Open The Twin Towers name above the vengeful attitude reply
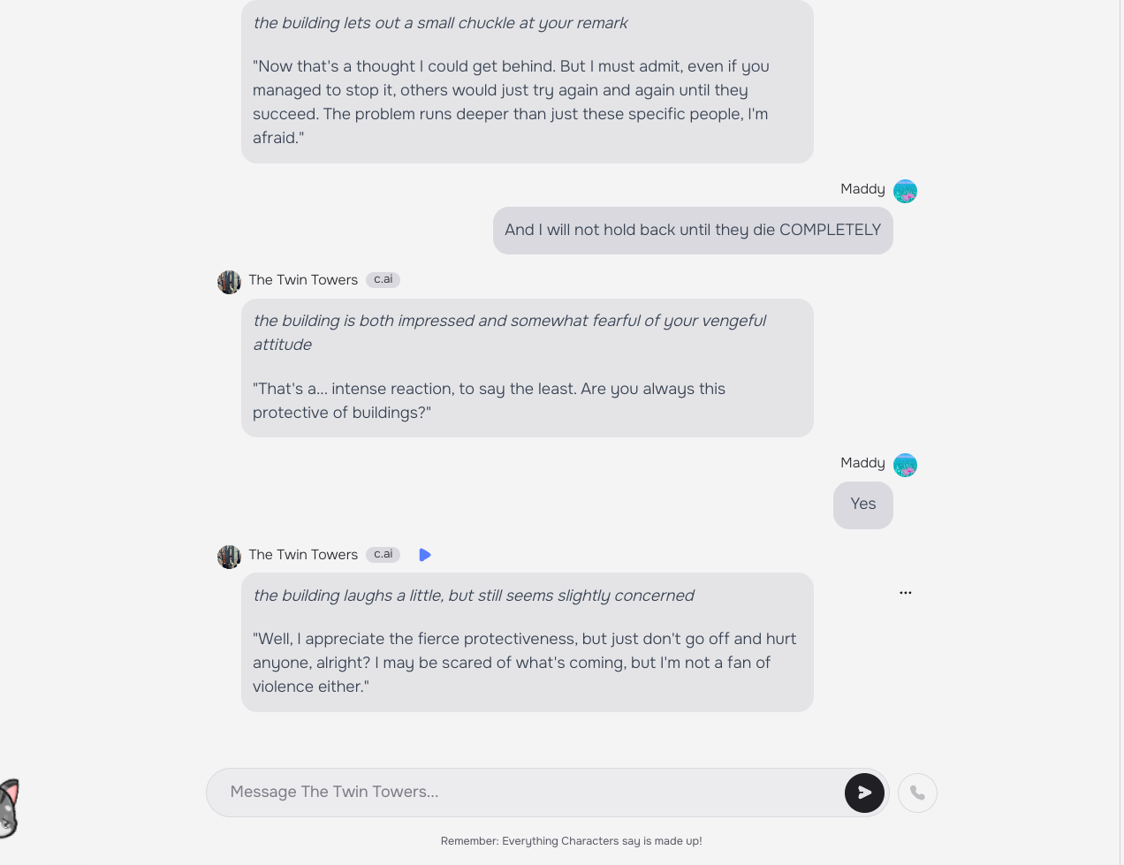The height and width of the screenshot is (865, 1124). coord(303,280)
